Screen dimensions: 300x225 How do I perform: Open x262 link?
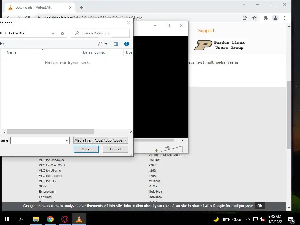click(x=152, y=171)
